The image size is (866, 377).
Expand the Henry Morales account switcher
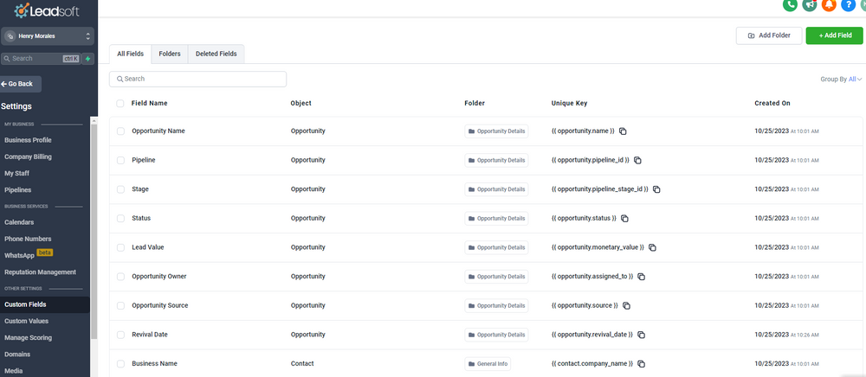click(48, 36)
